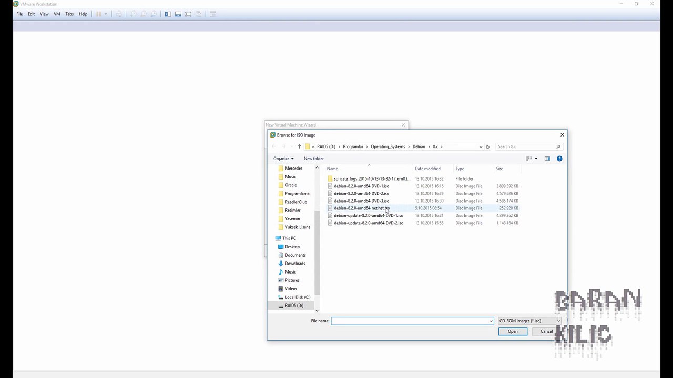This screenshot has width=673, height=378.
Task: Click the Open button
Action: (513, 331)
